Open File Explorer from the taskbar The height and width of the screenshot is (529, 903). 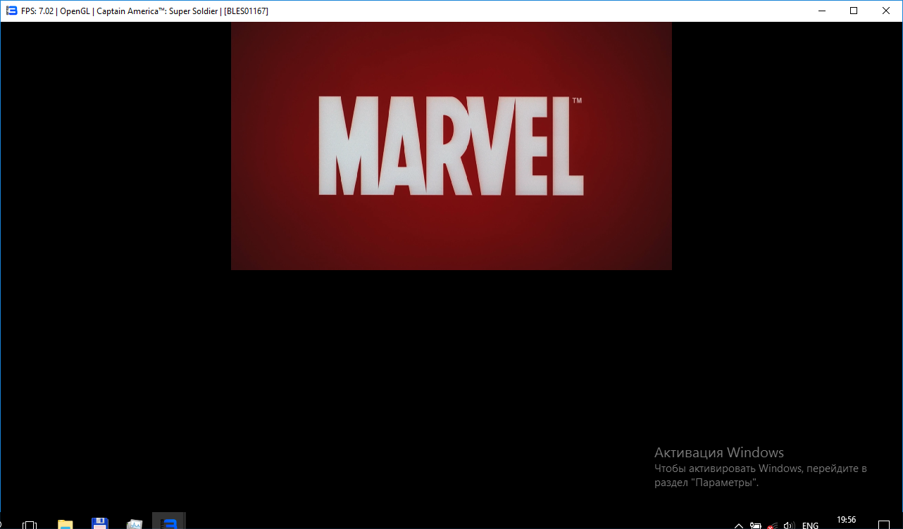[65, 524]
